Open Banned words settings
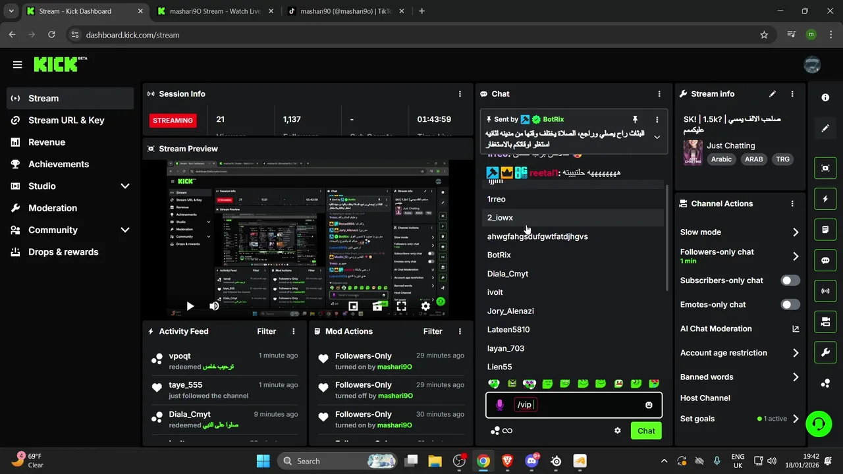Screen dimensions: 843x474 click(x=796, y=377)
